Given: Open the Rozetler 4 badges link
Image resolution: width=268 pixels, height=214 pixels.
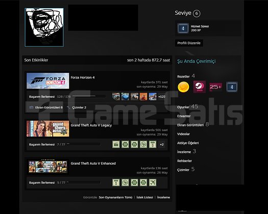Looking at the screenshot, I should [186, 76].
